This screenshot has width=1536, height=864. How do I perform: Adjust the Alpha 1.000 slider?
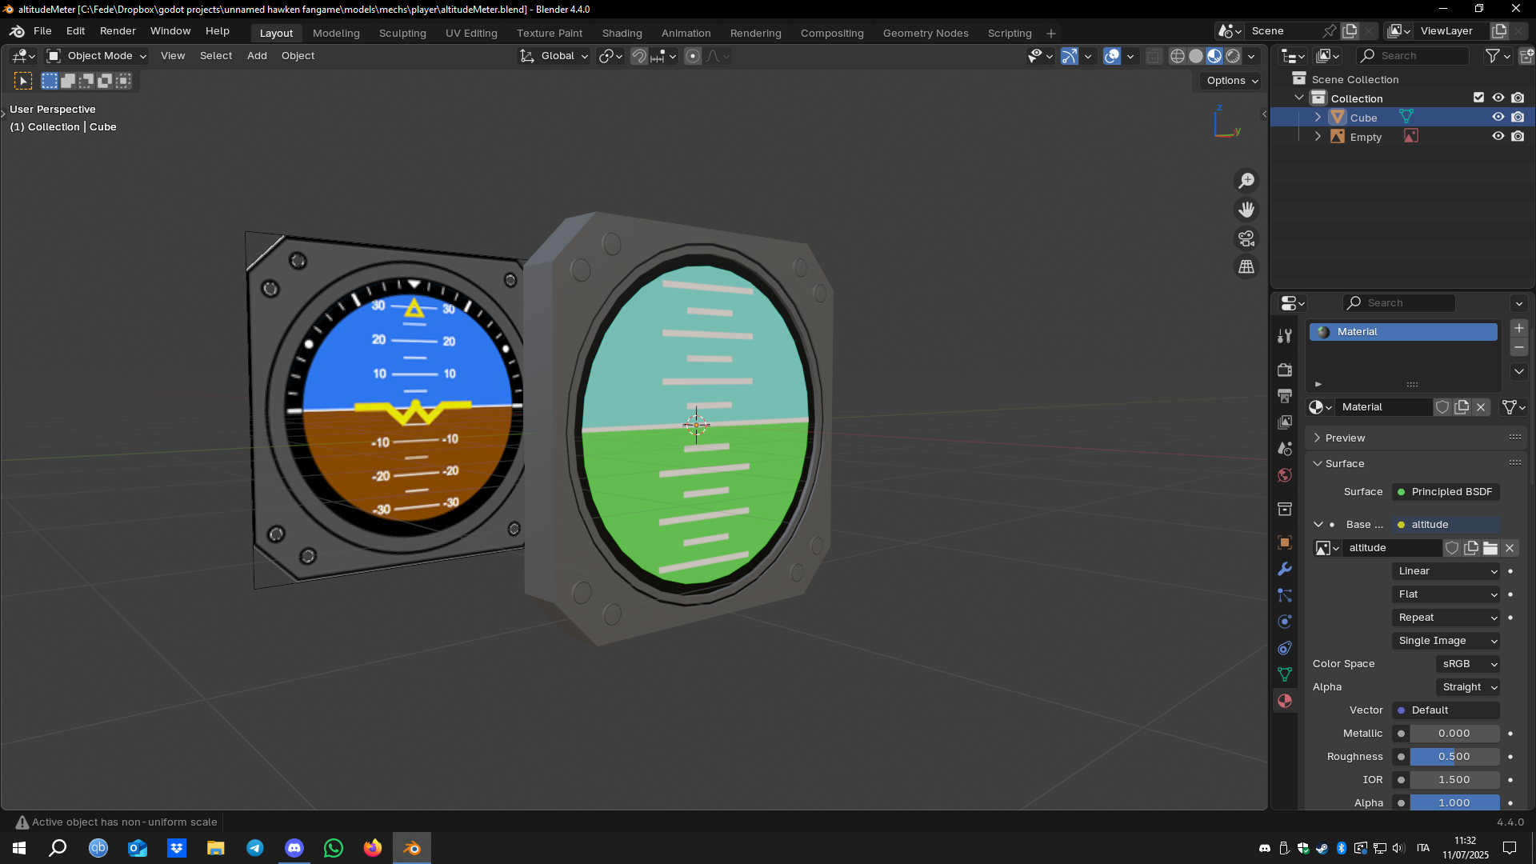coord(1454,802)
